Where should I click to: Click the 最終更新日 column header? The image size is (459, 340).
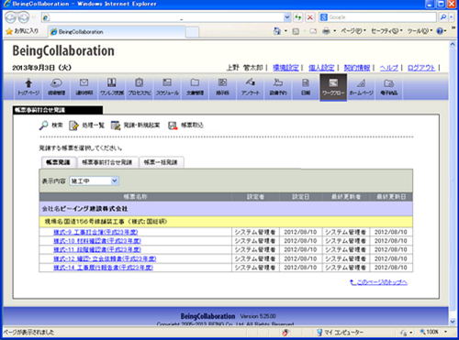[391, 197]
